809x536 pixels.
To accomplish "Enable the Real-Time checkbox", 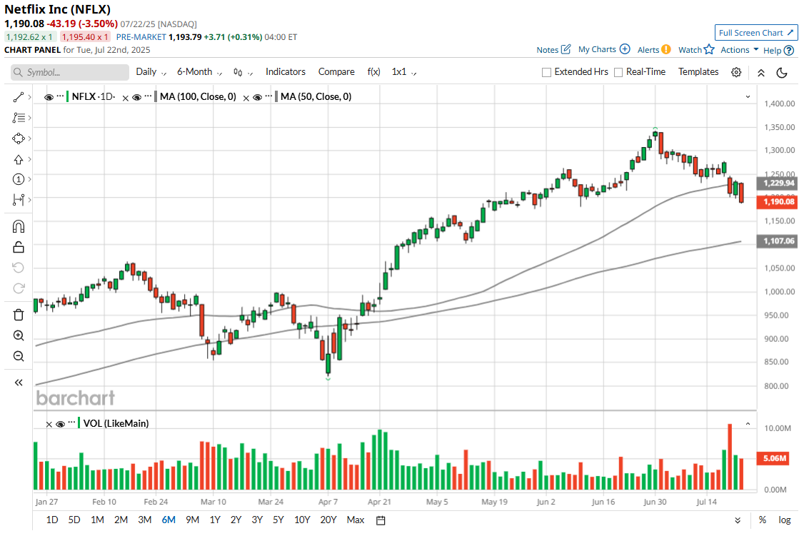I will [x=618, y=72].
